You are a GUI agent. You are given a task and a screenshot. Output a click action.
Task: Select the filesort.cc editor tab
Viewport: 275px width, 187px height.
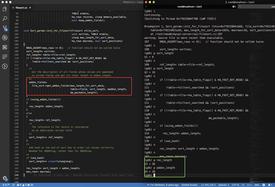click(21, 8)
